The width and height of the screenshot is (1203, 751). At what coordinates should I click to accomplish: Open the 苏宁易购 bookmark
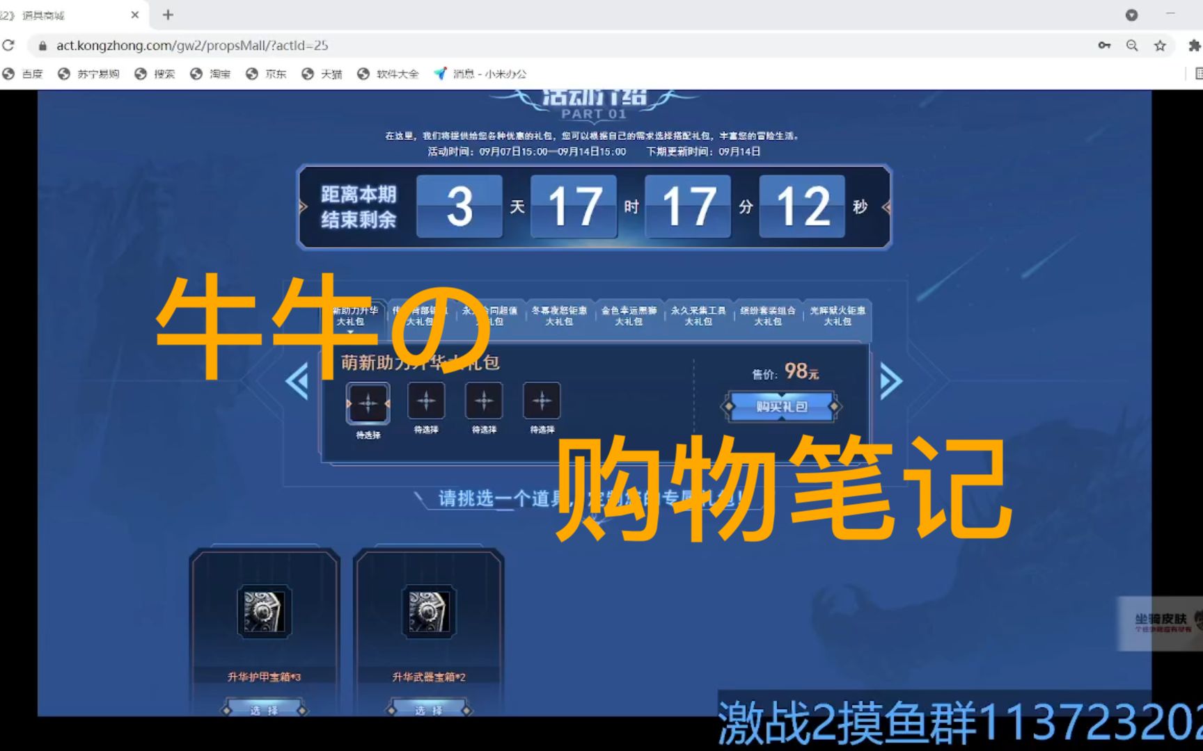point(88,74)
